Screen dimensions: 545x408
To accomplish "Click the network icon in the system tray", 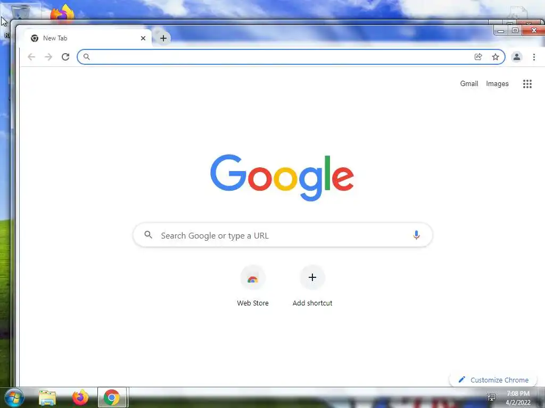I will 491,397.
